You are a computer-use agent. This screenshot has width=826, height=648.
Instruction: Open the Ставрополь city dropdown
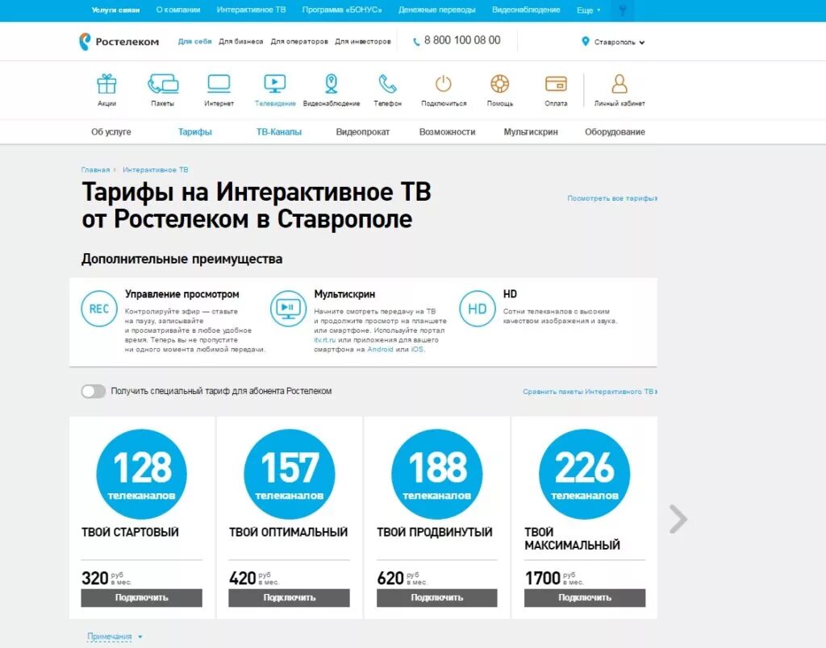coord(619,42)
